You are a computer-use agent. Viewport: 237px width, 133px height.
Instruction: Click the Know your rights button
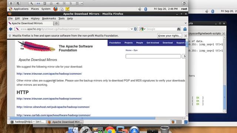tap(170, 36)
